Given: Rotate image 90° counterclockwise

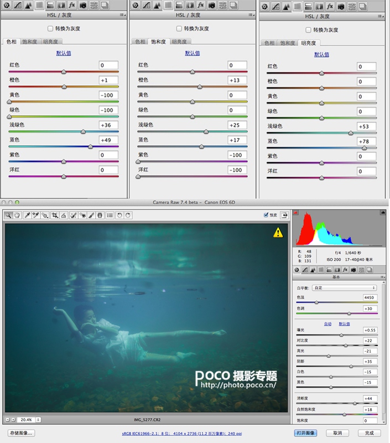Looking at the screenshot, I should click(119, 215).
